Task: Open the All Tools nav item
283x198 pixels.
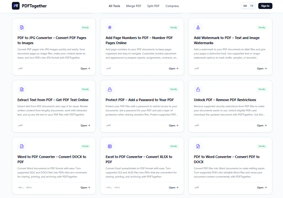Action: [x=114, y=6]
